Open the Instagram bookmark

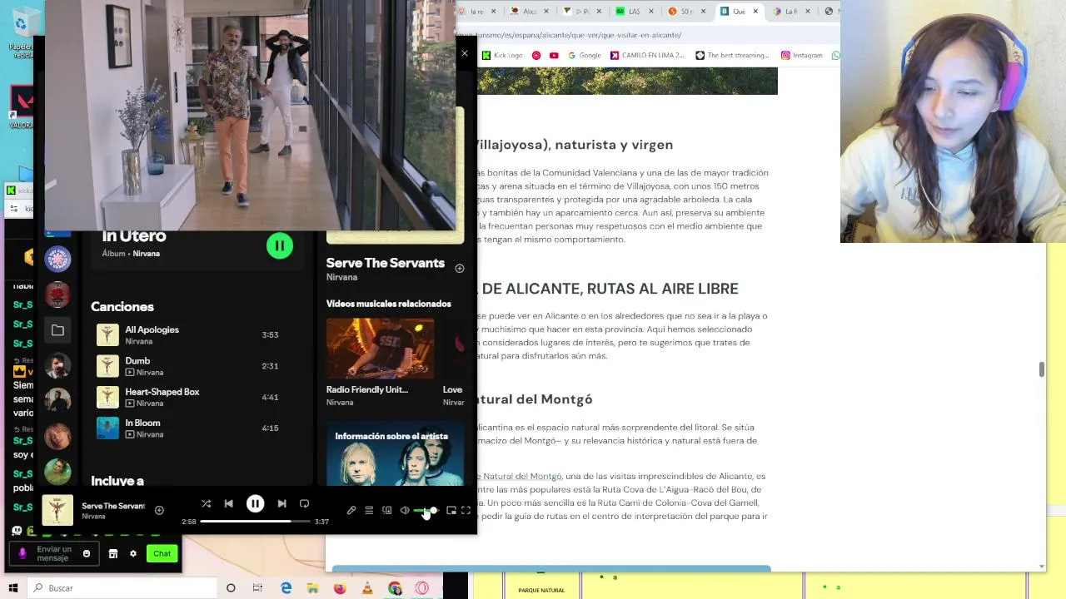click(802, 55)
